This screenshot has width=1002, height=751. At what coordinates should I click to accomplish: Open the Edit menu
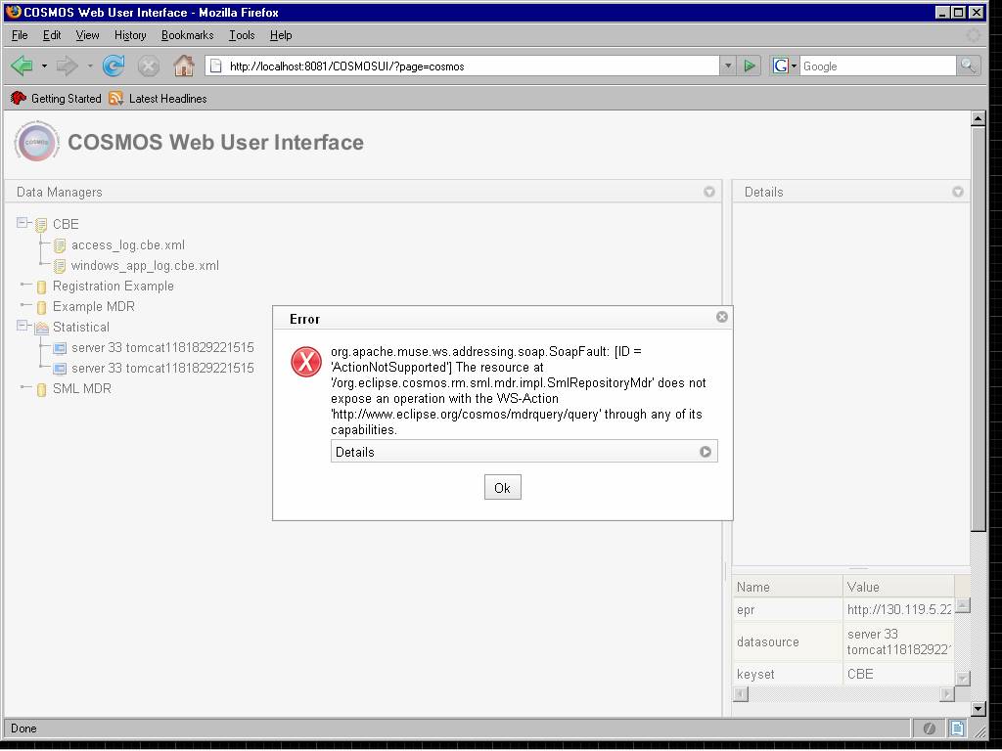click(52, 35)
